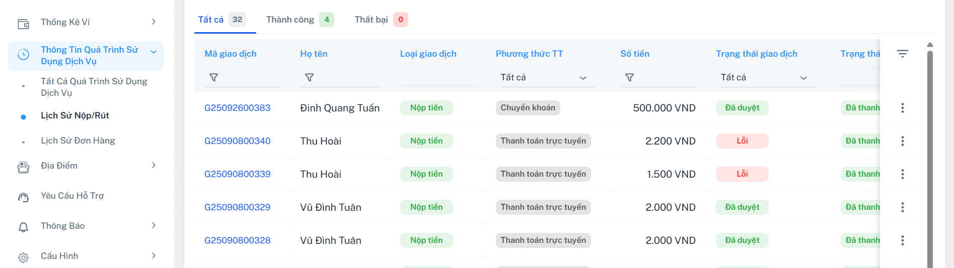Screen dimensions: 954x268
Task: Click the Cấu Hình gear icon
Action: (24, 257)
